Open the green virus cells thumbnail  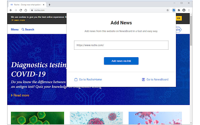click(x=37, y=118)
